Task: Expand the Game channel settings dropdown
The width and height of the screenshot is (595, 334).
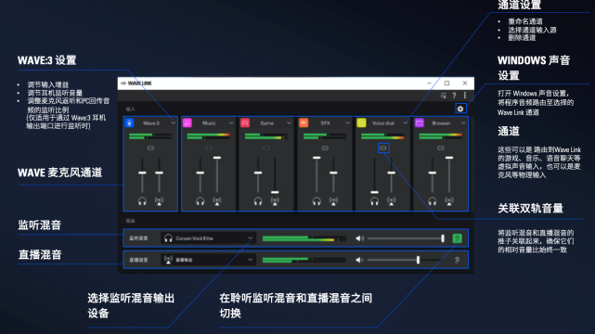Action: (290, 122)
